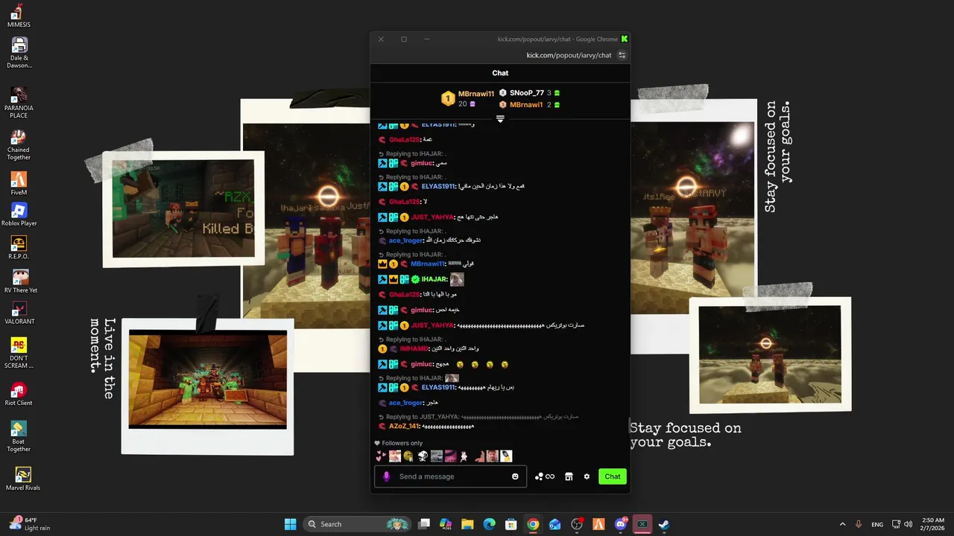Open OBS Studio from taskbar
Viewport: 954px width, 536px height.
tap(577, 524)
